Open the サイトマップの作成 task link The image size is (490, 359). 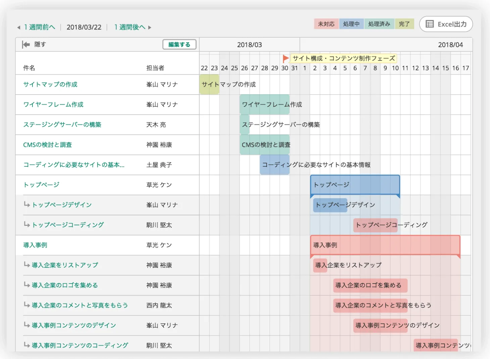(50, 85)
